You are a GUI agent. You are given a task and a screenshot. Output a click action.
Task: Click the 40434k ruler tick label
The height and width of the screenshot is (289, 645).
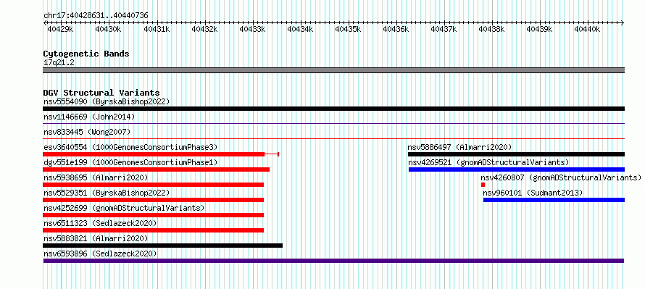300,29
